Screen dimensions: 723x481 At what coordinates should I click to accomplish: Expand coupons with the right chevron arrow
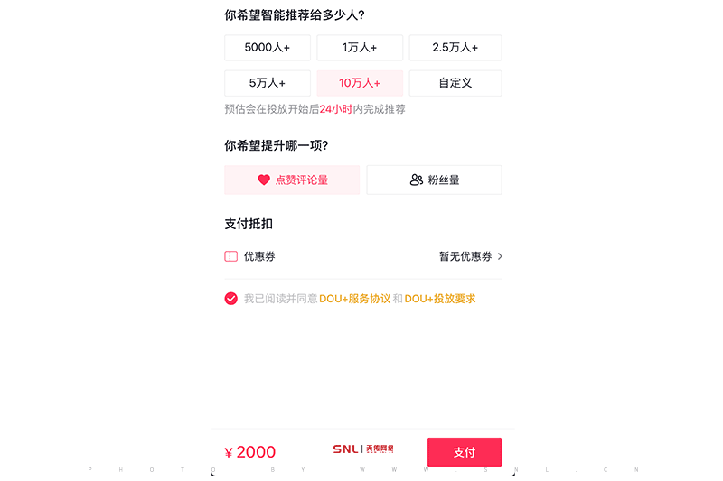(x=500, y=256)
